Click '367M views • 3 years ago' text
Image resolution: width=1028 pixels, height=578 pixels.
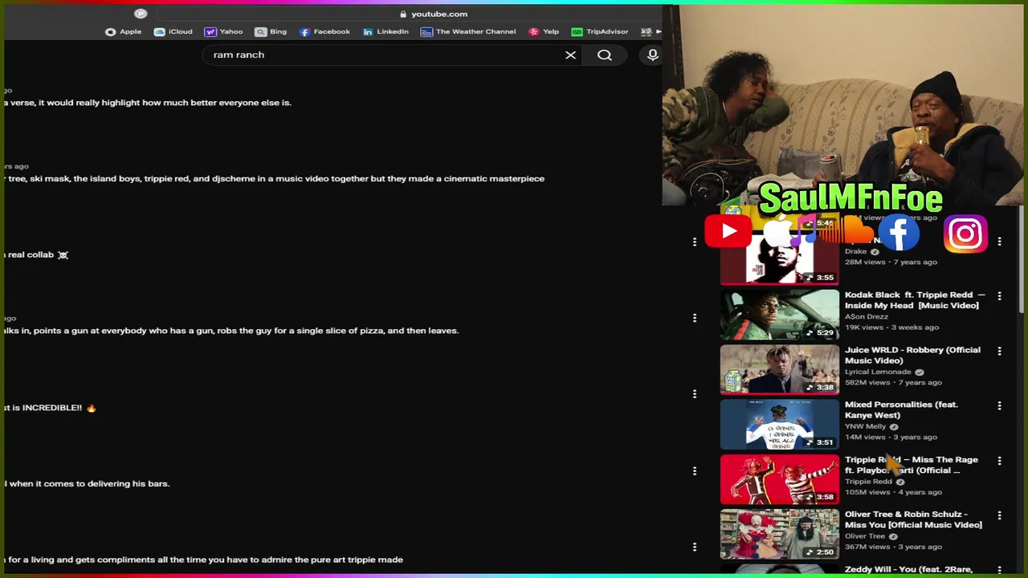click(893, 547)
